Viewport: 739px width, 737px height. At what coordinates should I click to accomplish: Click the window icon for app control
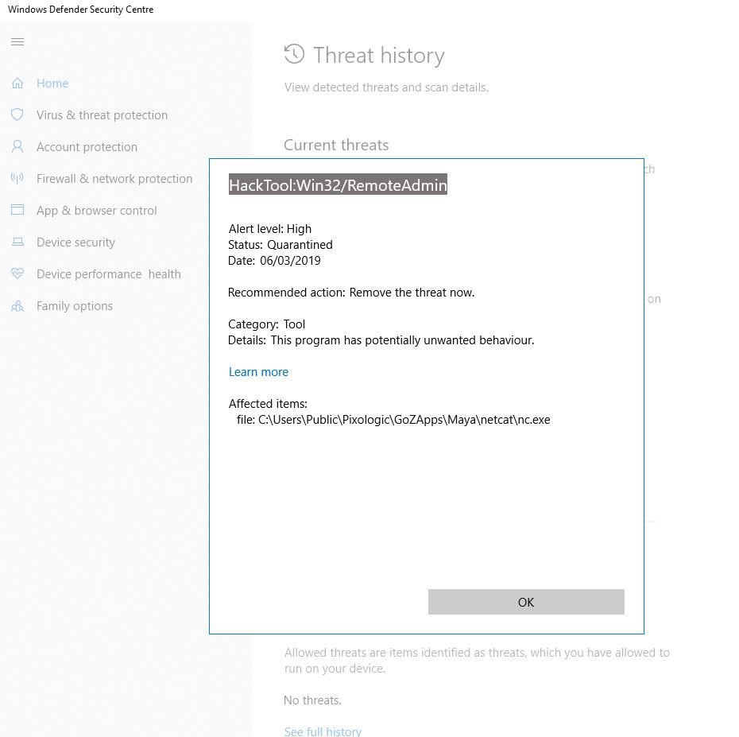pos(17,210)
